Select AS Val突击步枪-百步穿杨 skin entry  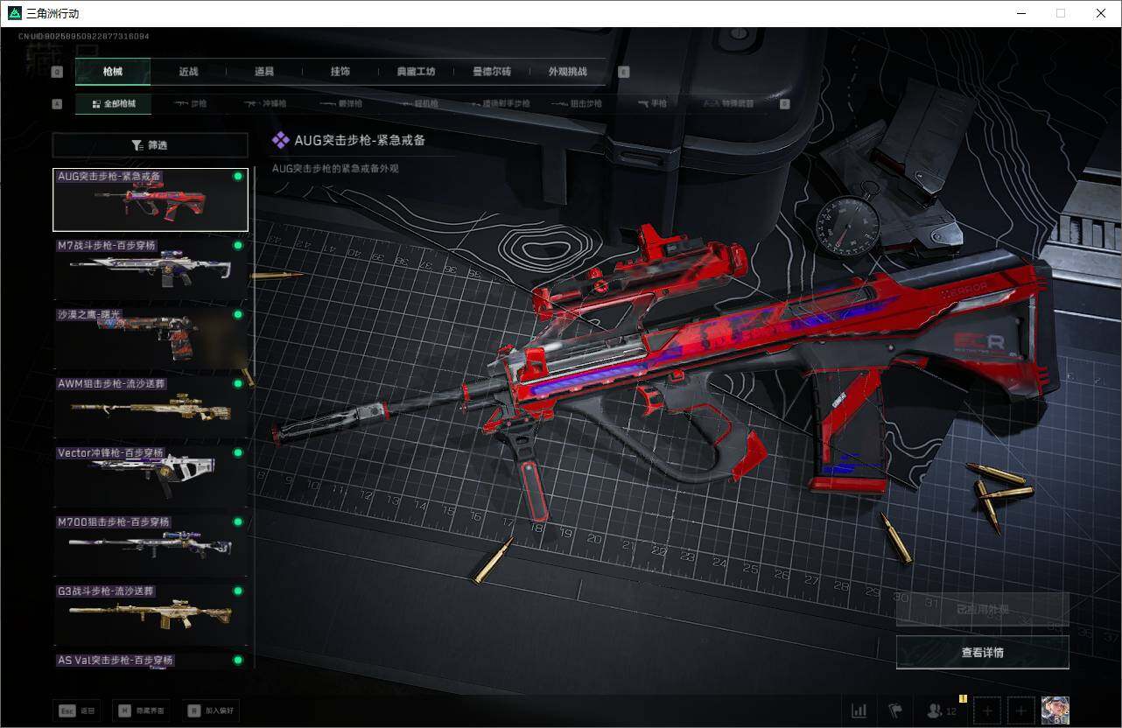(x=151, y=661)
